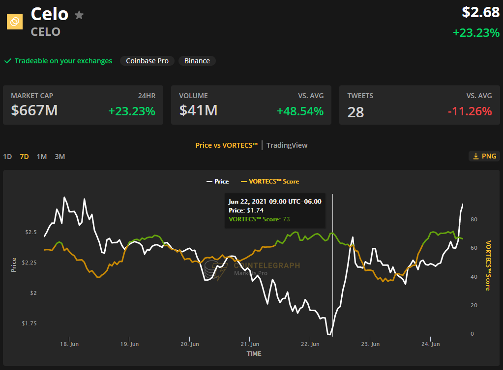Click the green tradeable checkmark icon
Viewport: 503px width, 370px height.
coord(7,61)
